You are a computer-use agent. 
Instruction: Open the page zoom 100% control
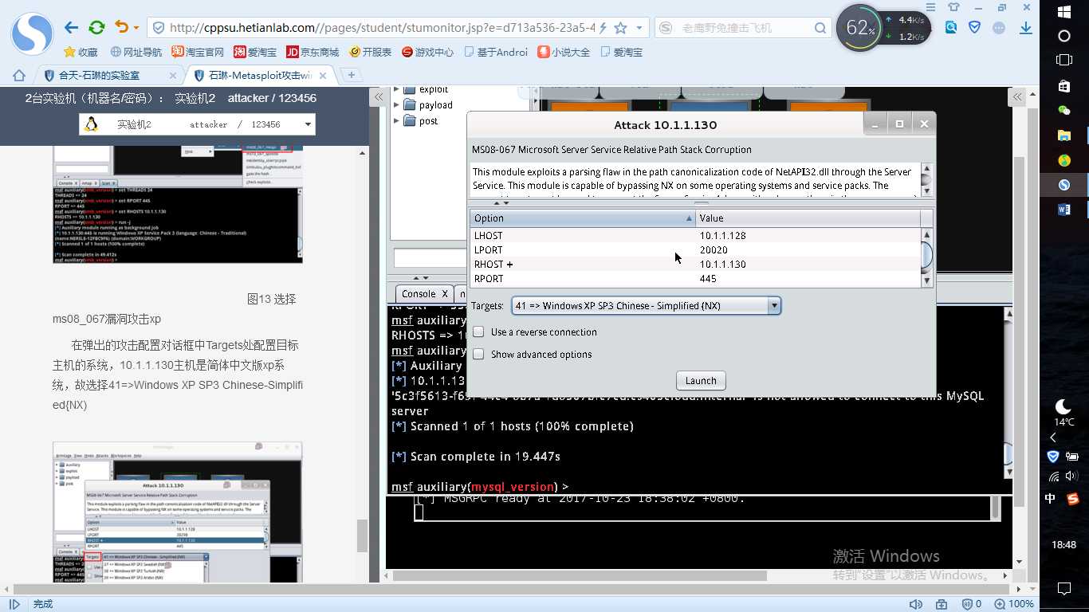(1014, 604)
